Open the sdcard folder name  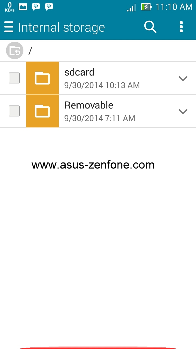(79, 72)
